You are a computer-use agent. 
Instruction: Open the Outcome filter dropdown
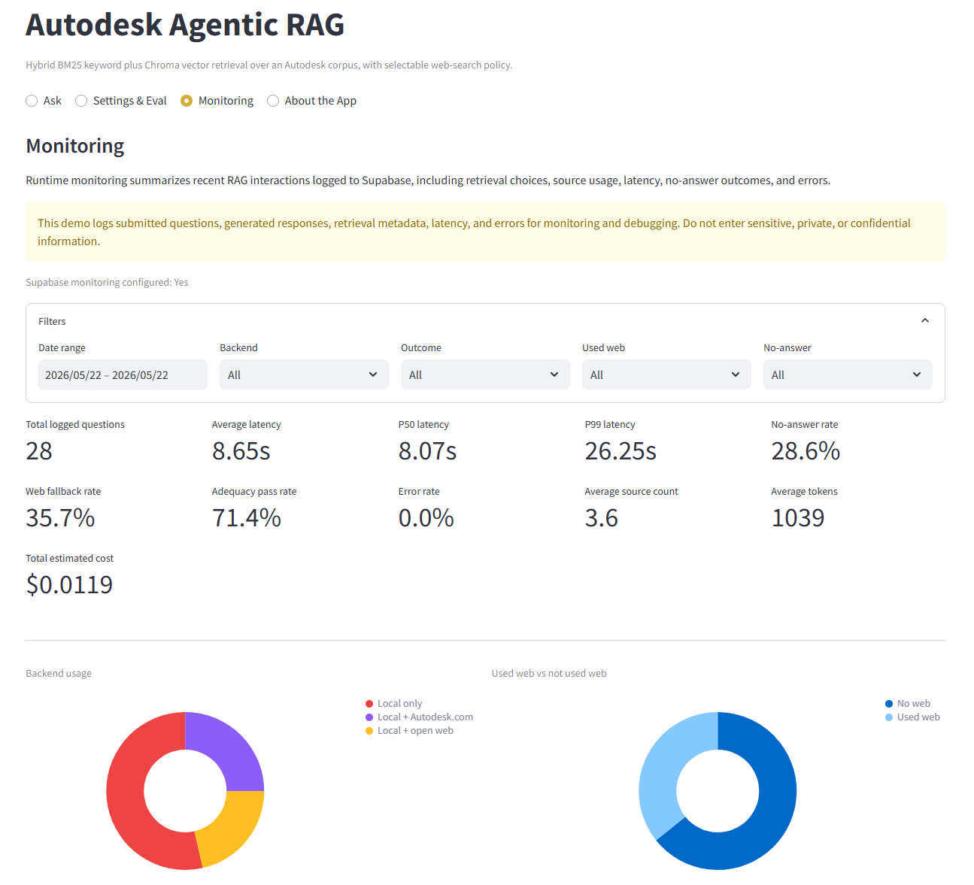[485, 374]
